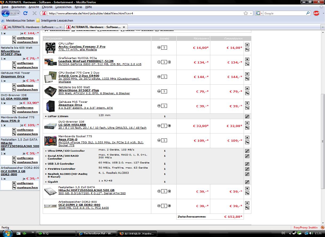The image size is (325, 237).
Task: Increase quantity of Leadtek WinFast PX8800GT
Action: coord(169,62)
